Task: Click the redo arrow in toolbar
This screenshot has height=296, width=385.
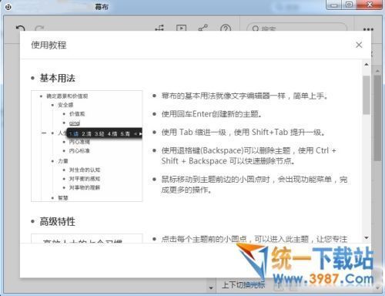Action: tap(39, 29)
